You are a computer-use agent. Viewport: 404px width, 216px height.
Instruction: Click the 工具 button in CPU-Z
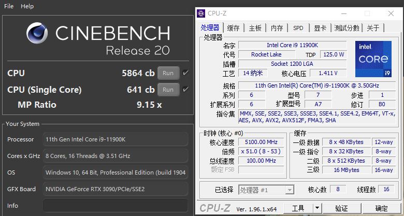click(298, 208)
